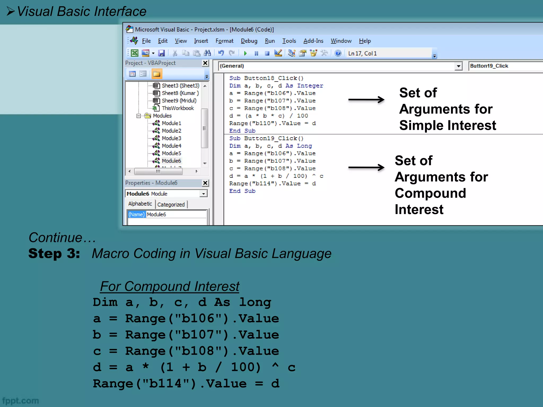This screenshot has height=407, width=543.
Task: Open the Module6 Module properties dropdown
Action: coord(203,194)
